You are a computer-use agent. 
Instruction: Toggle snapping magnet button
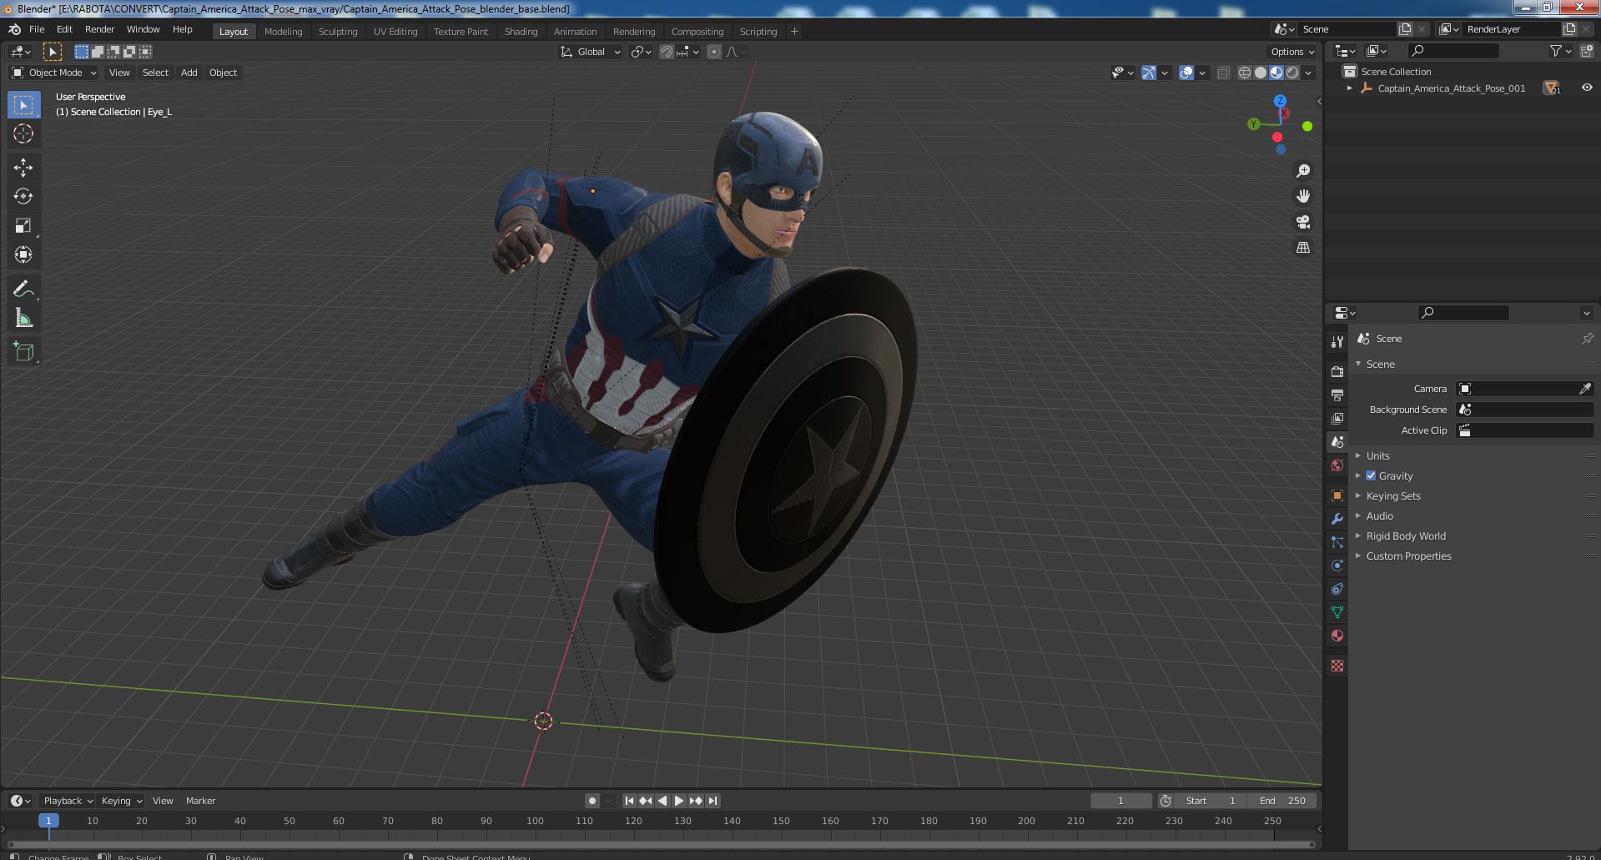click(666, 52)
